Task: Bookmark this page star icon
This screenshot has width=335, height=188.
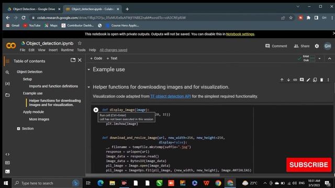Action: 291,18
